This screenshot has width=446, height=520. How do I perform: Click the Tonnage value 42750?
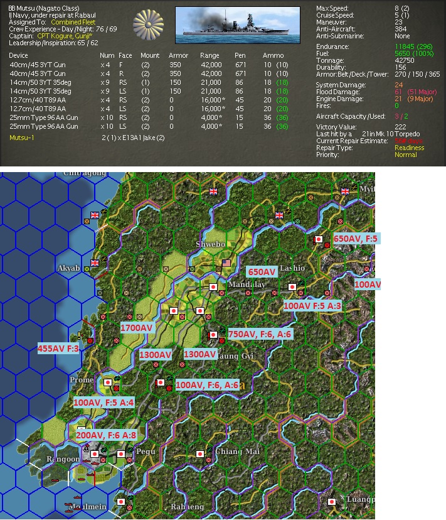[x=404, y=61]
